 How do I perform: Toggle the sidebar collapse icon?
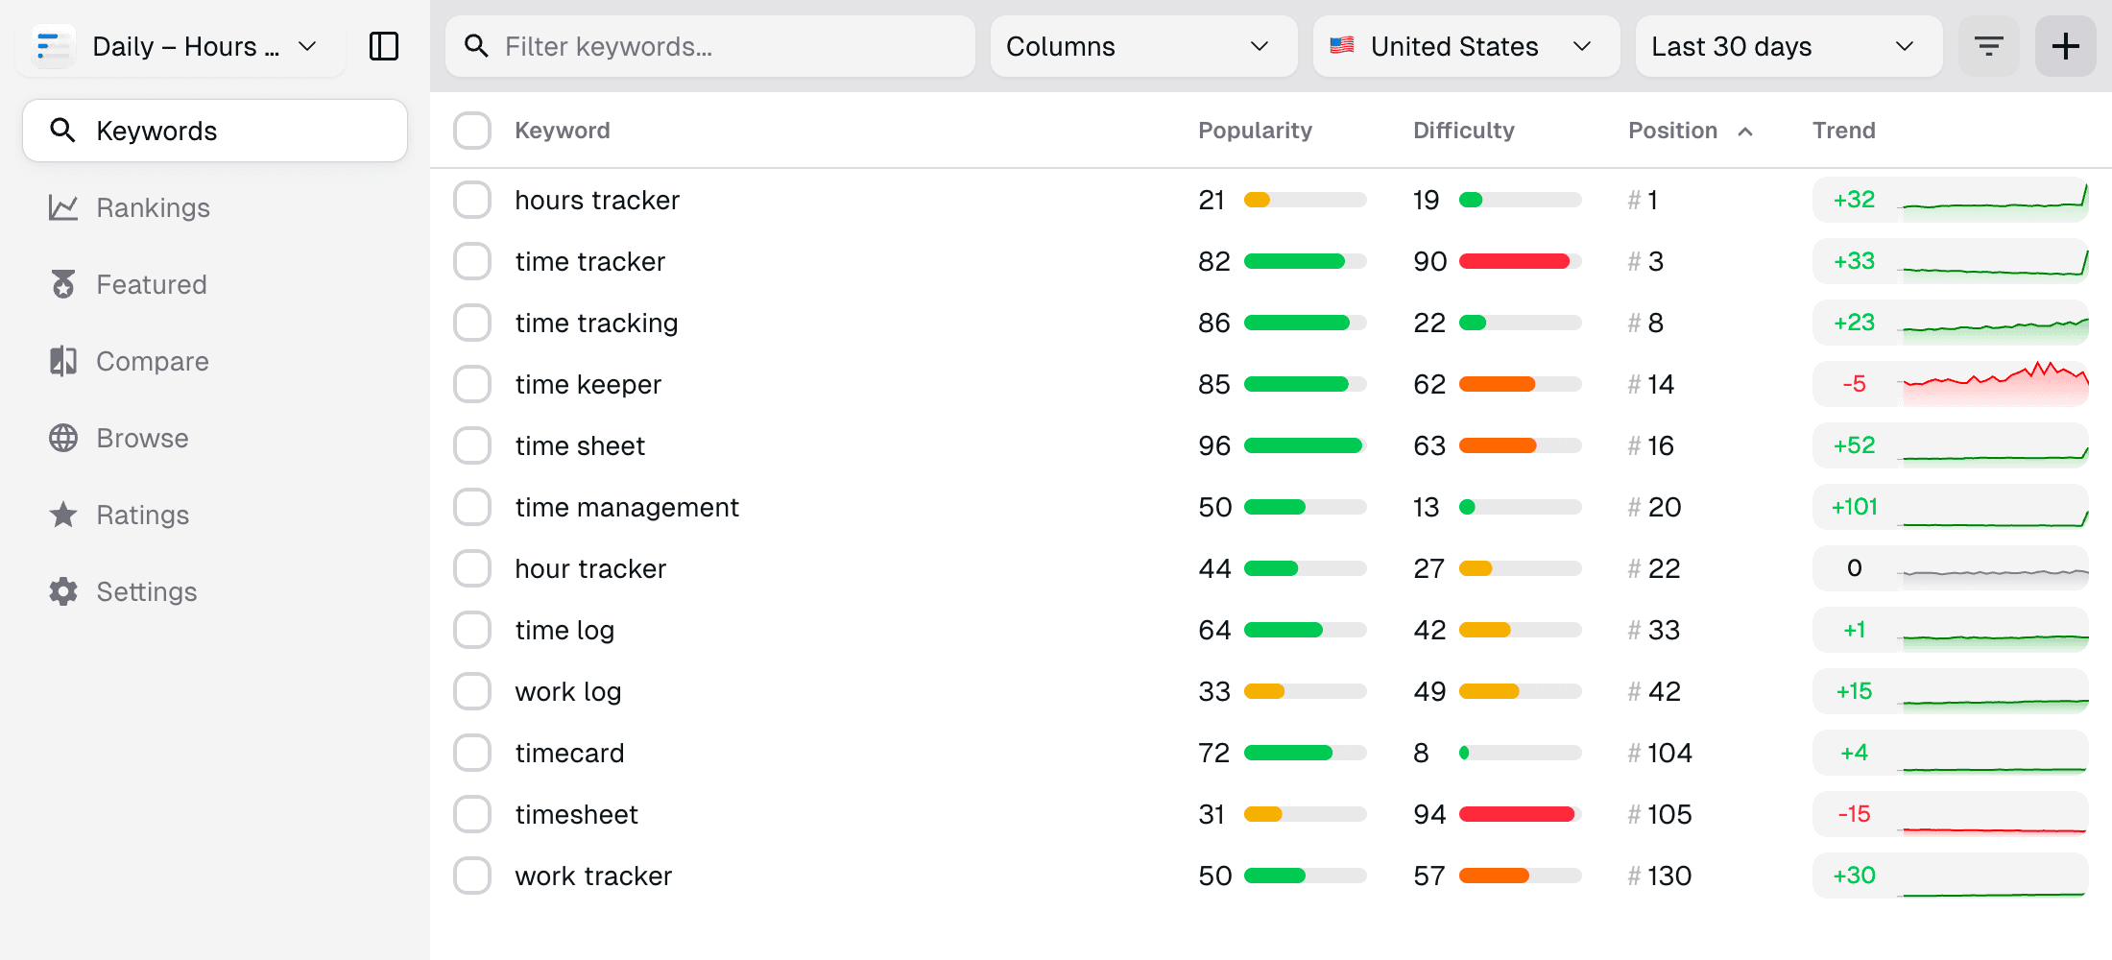pos(383,45)
